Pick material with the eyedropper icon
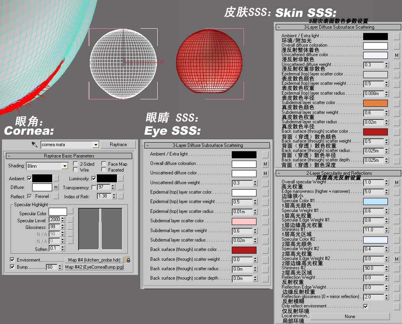Screen dimensions: 402x324 click(35, 144)
